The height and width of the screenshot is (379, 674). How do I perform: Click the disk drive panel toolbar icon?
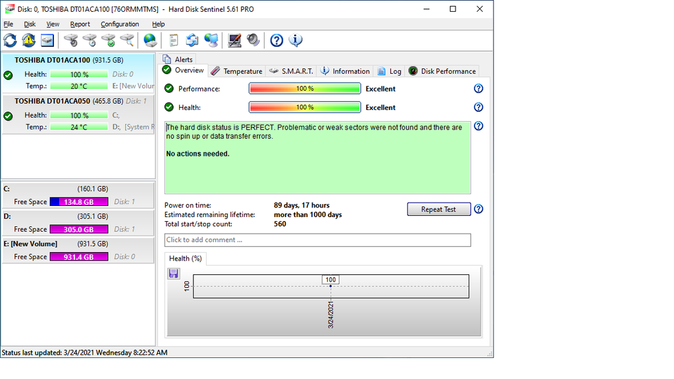[47, 40]
